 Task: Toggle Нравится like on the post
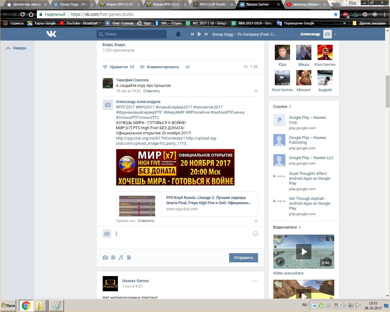[x=118, y=67]
